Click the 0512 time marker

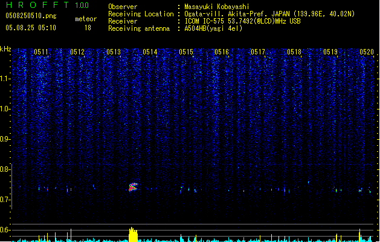click(x=77, y=52)
